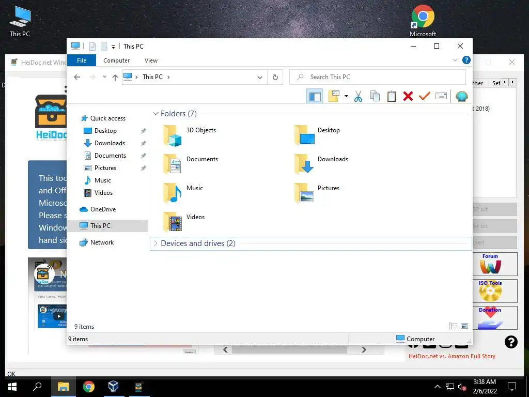Expand the breadcrumb chevron before This PC

coord(136,77)
